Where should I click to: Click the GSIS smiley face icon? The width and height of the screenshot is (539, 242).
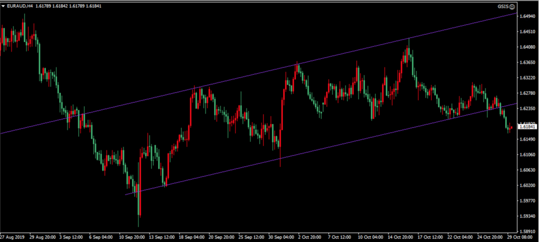click(512, 6)
